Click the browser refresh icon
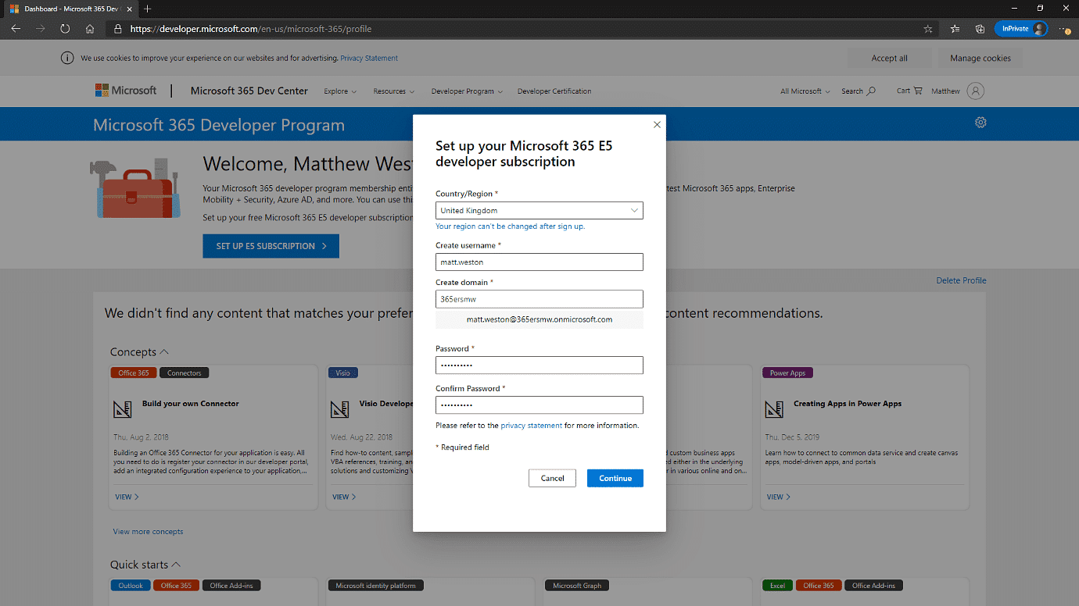 [x=65, y=29]
